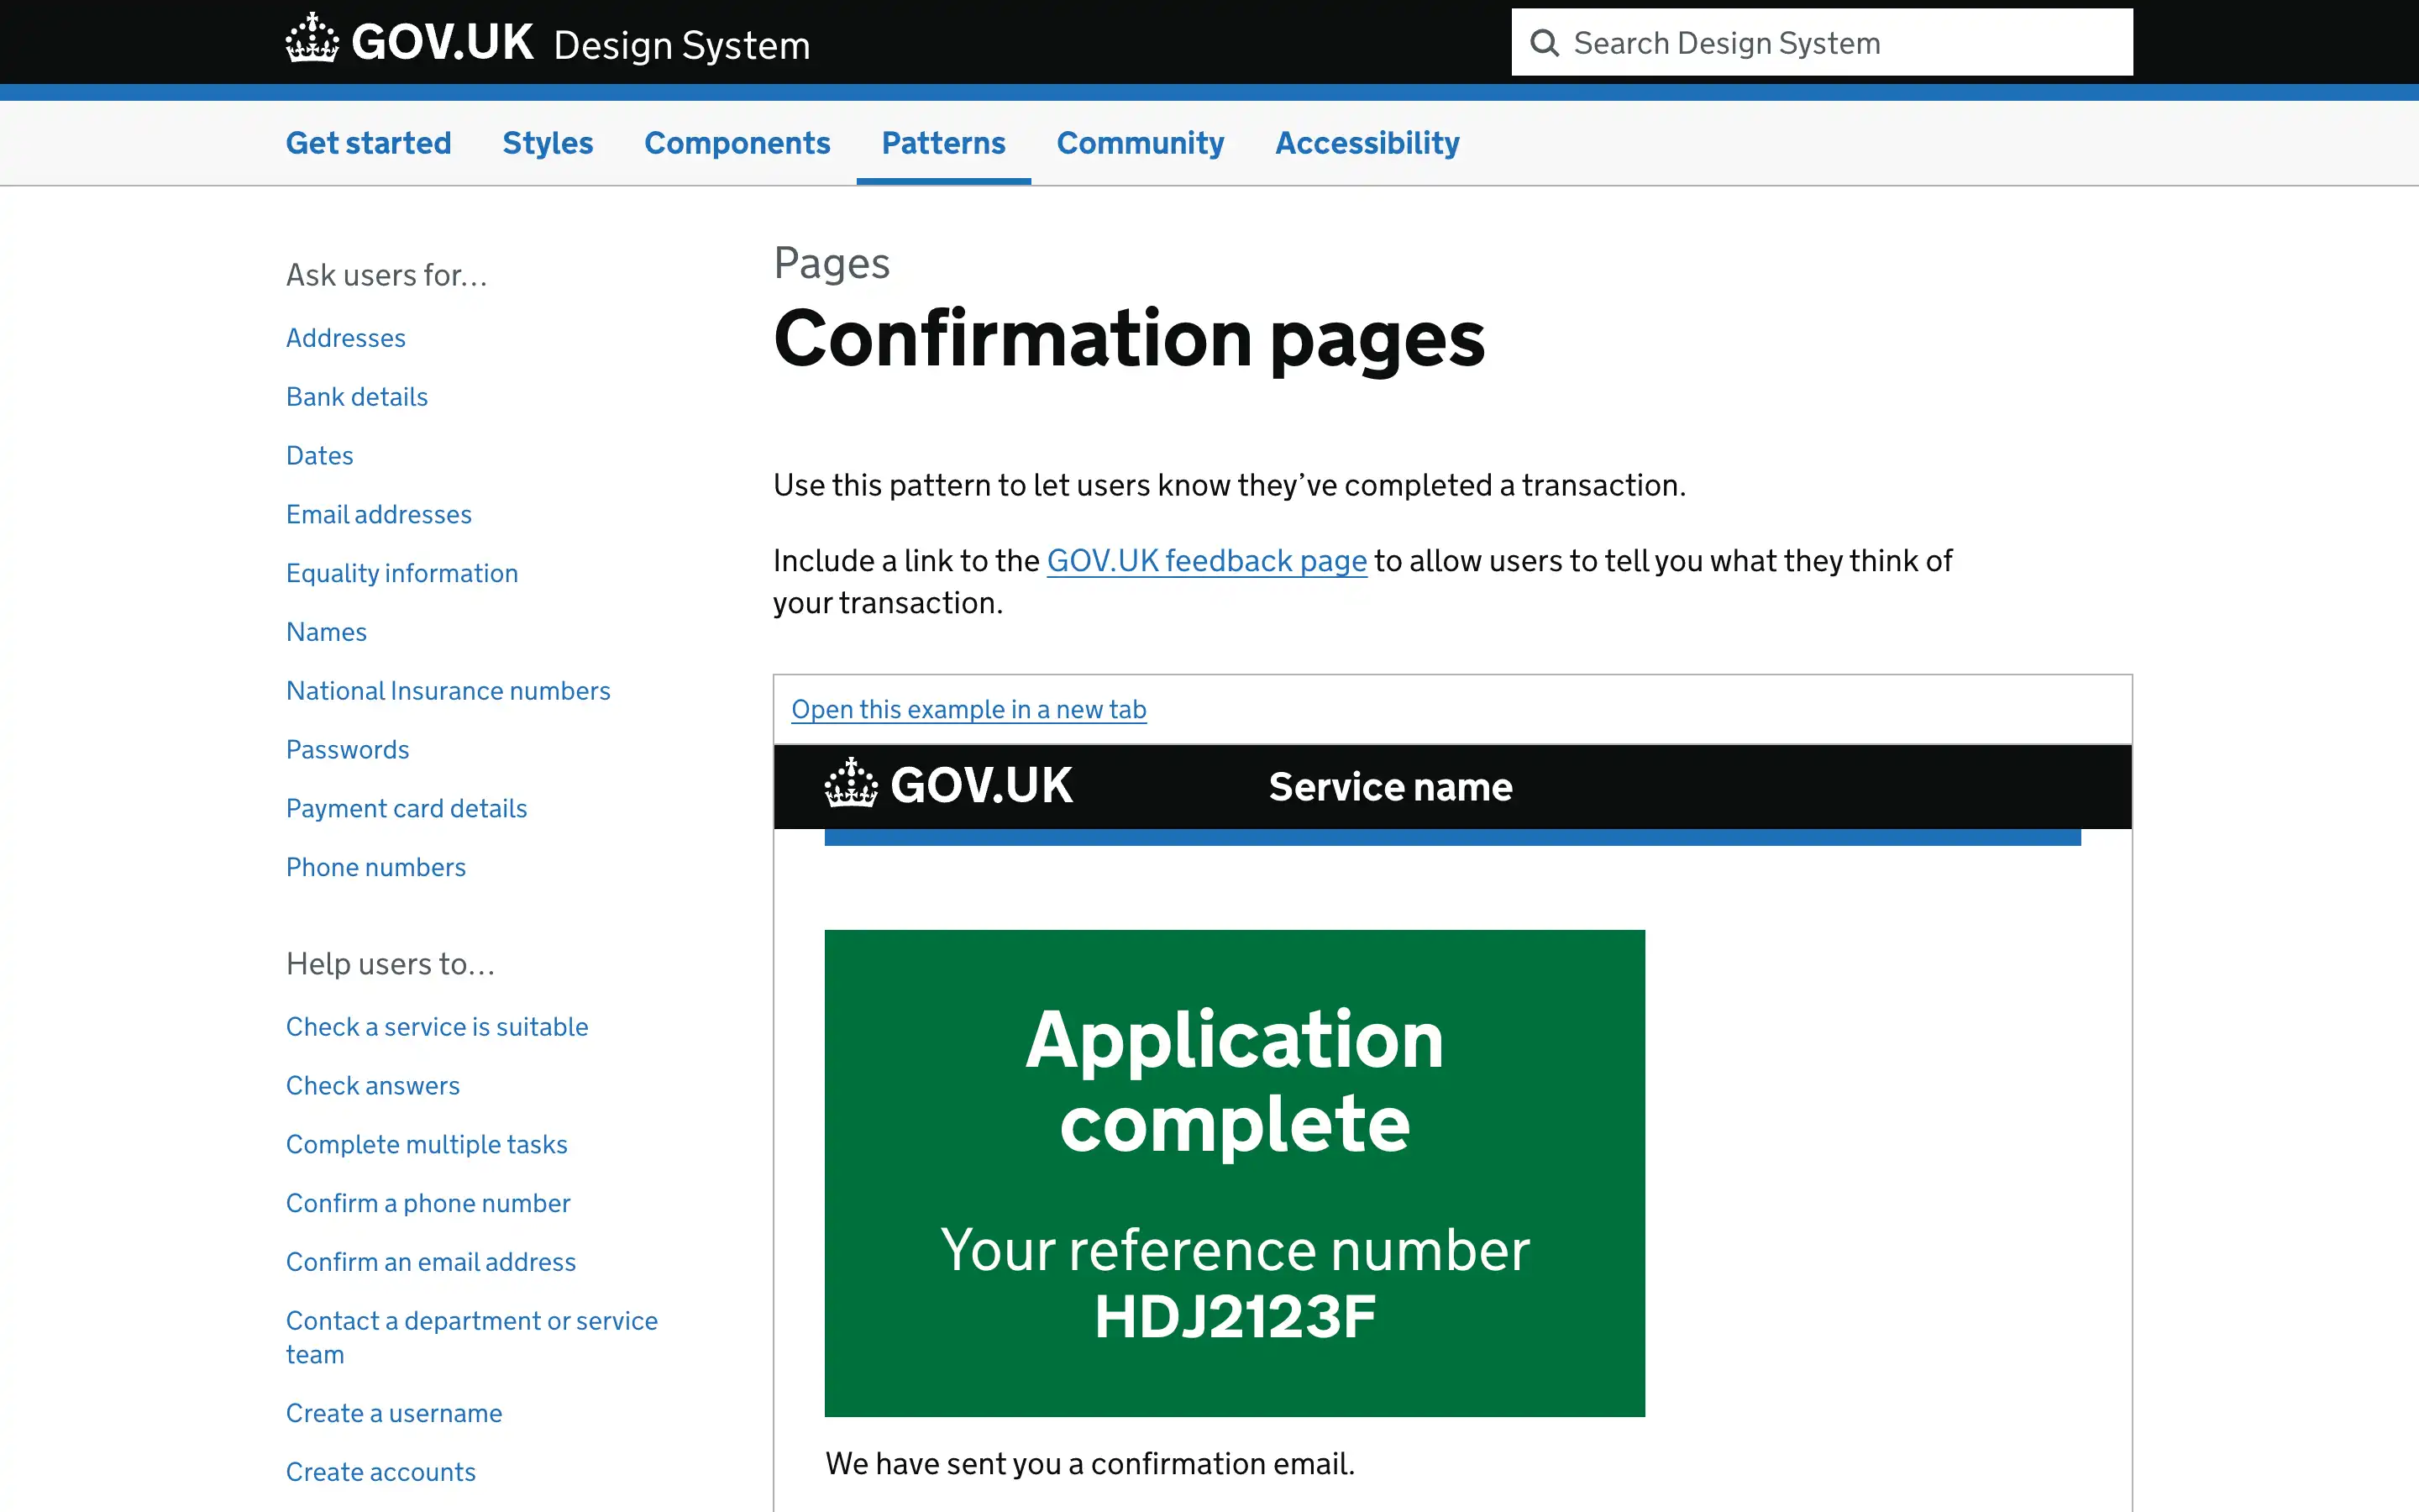Open the Components navigation tab
Image resolution: width=2419 pixels, height=1512 pixels.
[x=737, y=143]
